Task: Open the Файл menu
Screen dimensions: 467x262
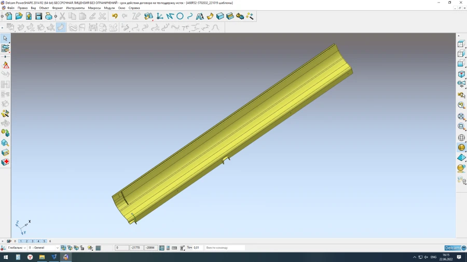Action: pos(10,8)
